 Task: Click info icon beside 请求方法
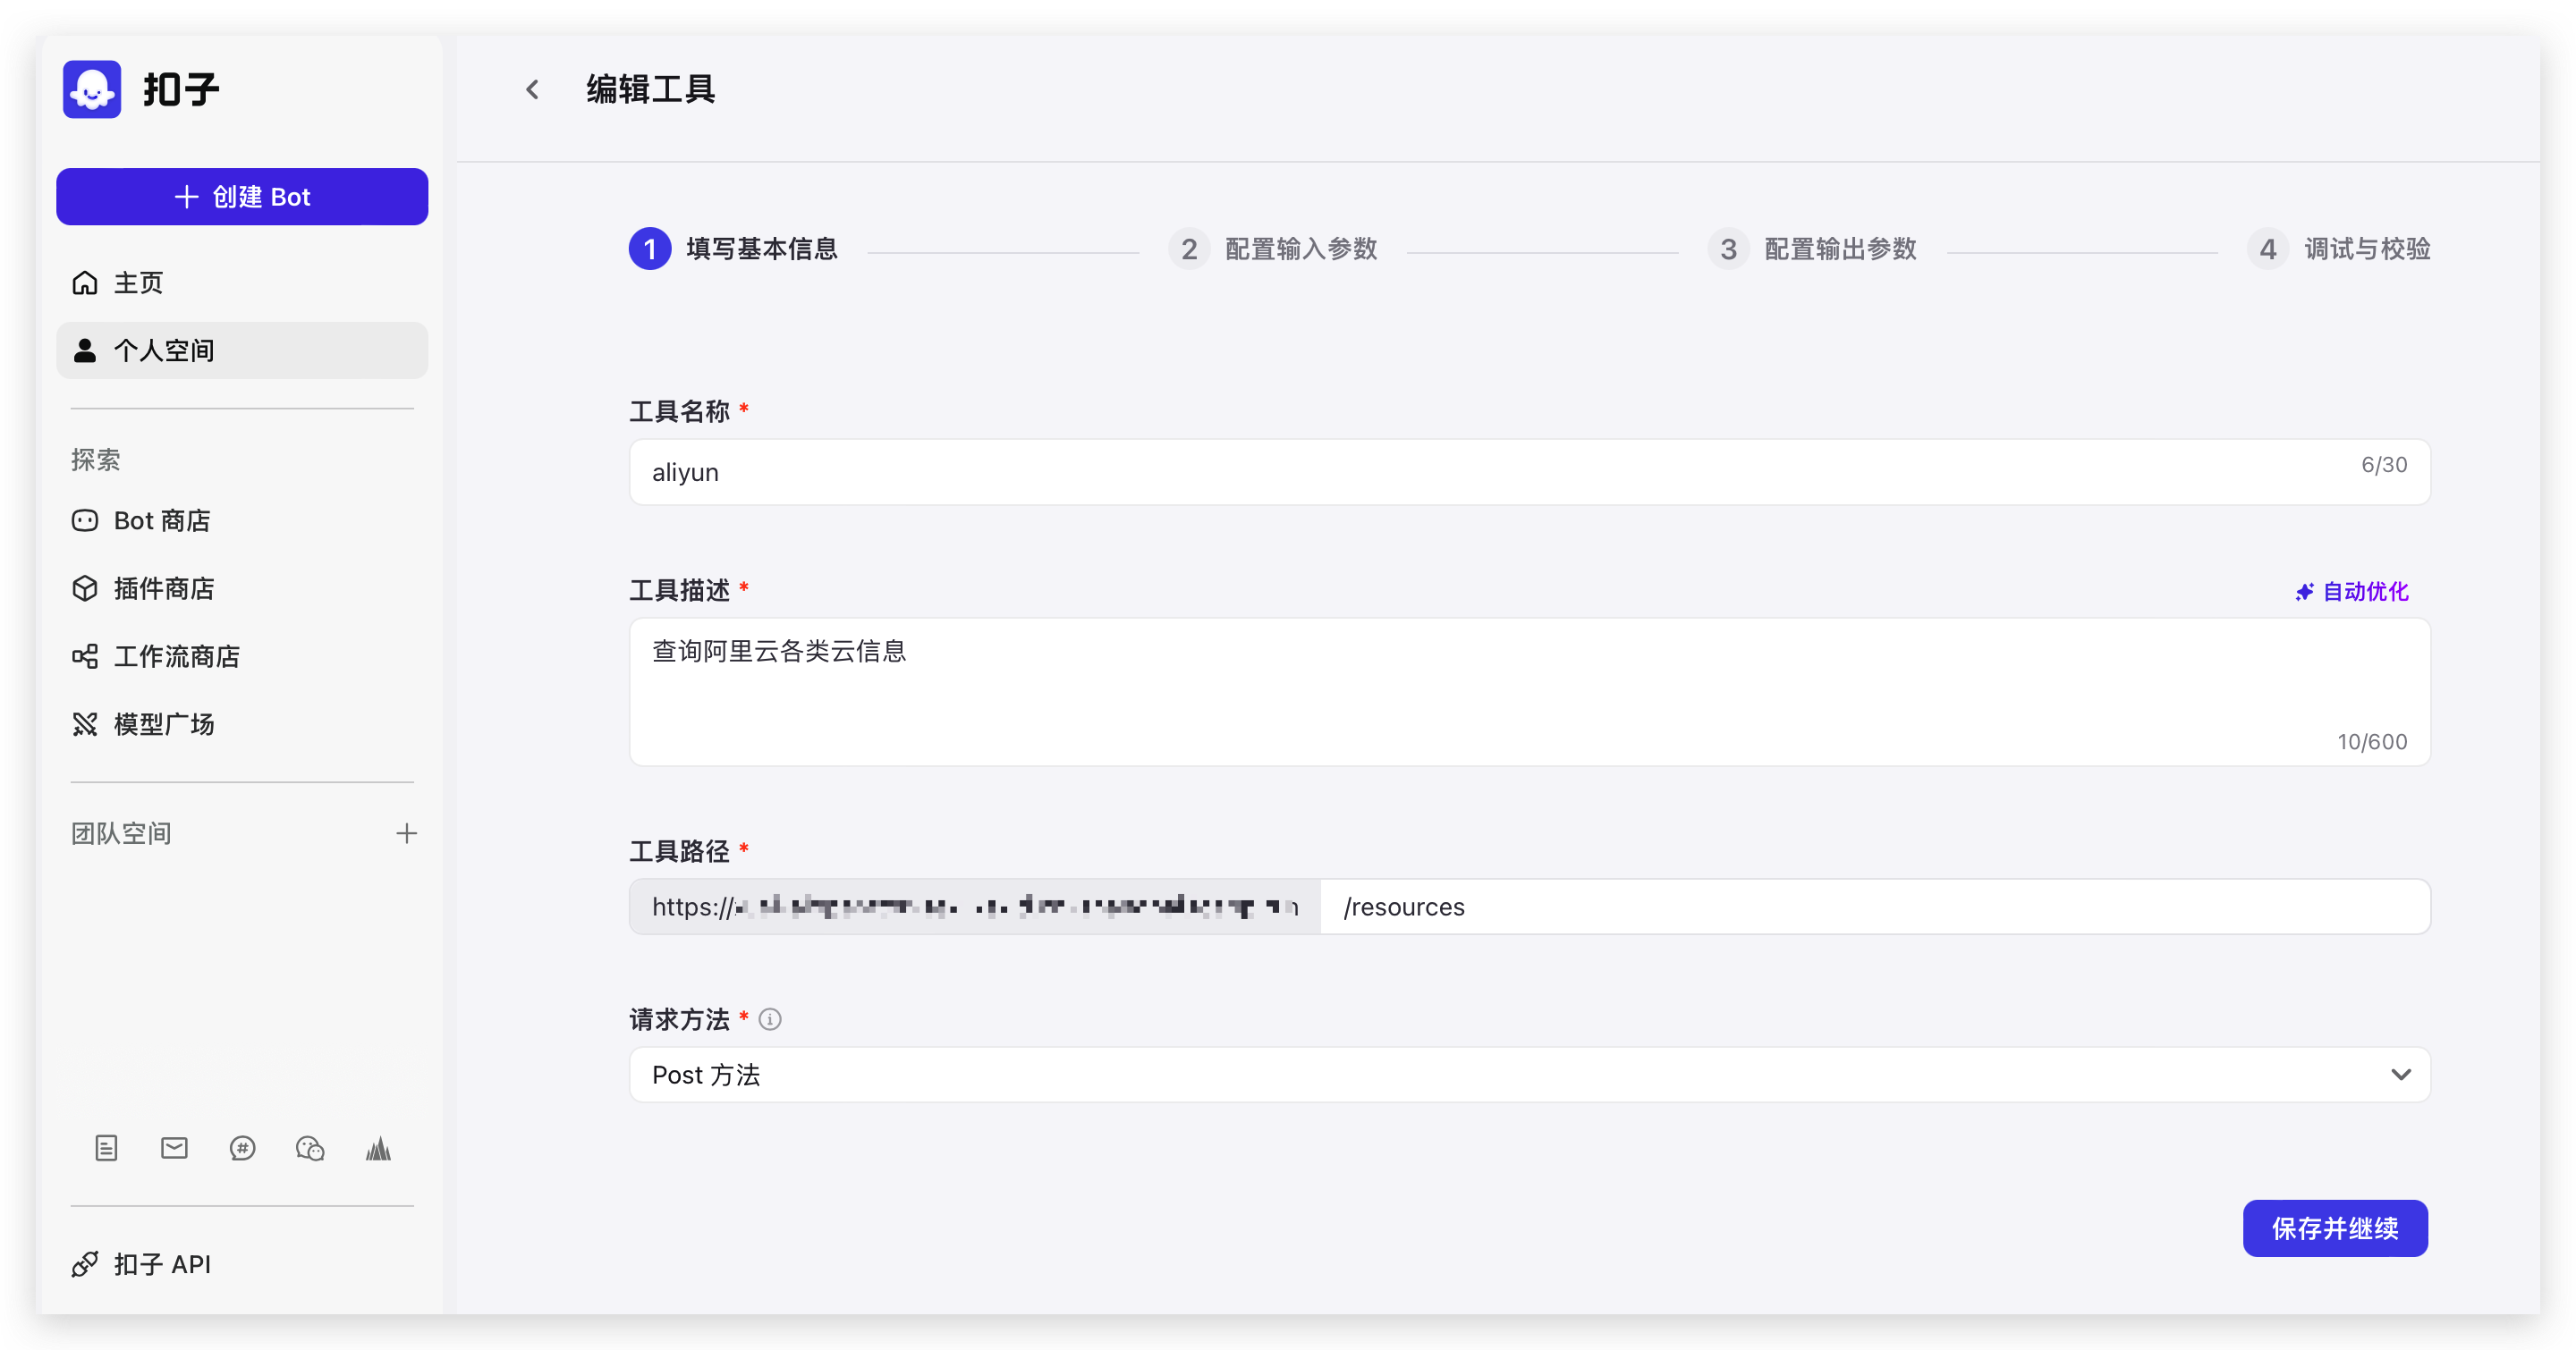tap(770, 1019)
